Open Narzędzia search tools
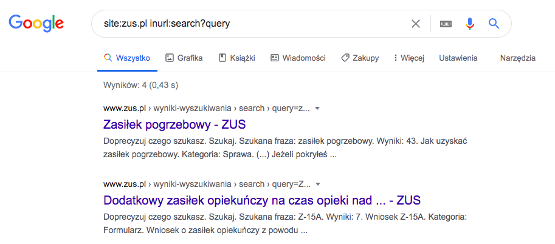This screenshot has height=244, width=555. pos(517,58)
